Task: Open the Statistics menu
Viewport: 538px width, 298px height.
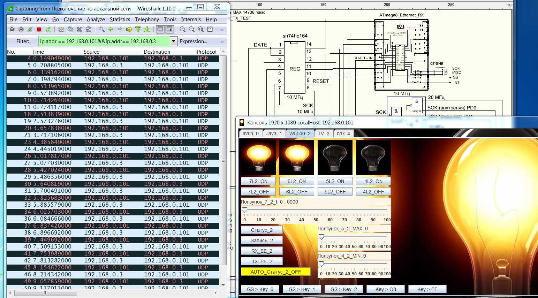Action: tap(120, 20)
